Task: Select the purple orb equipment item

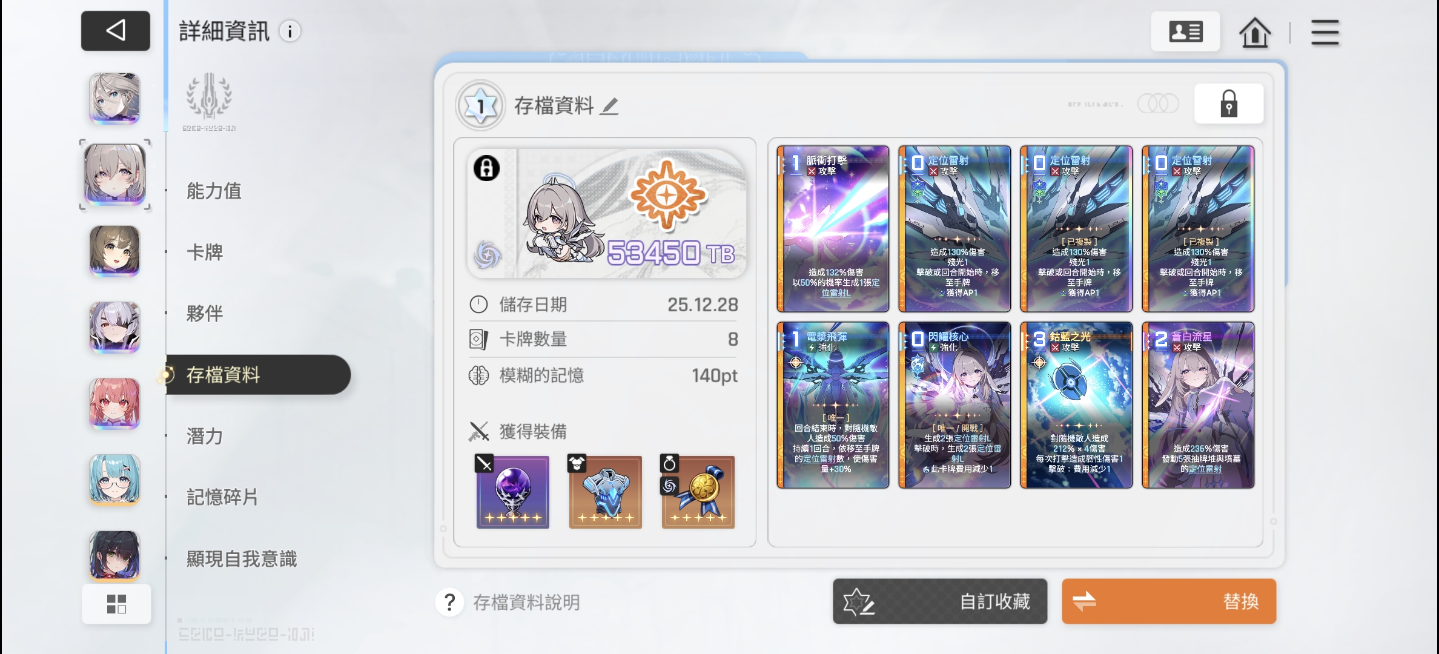Action: (x=512, y=492)
